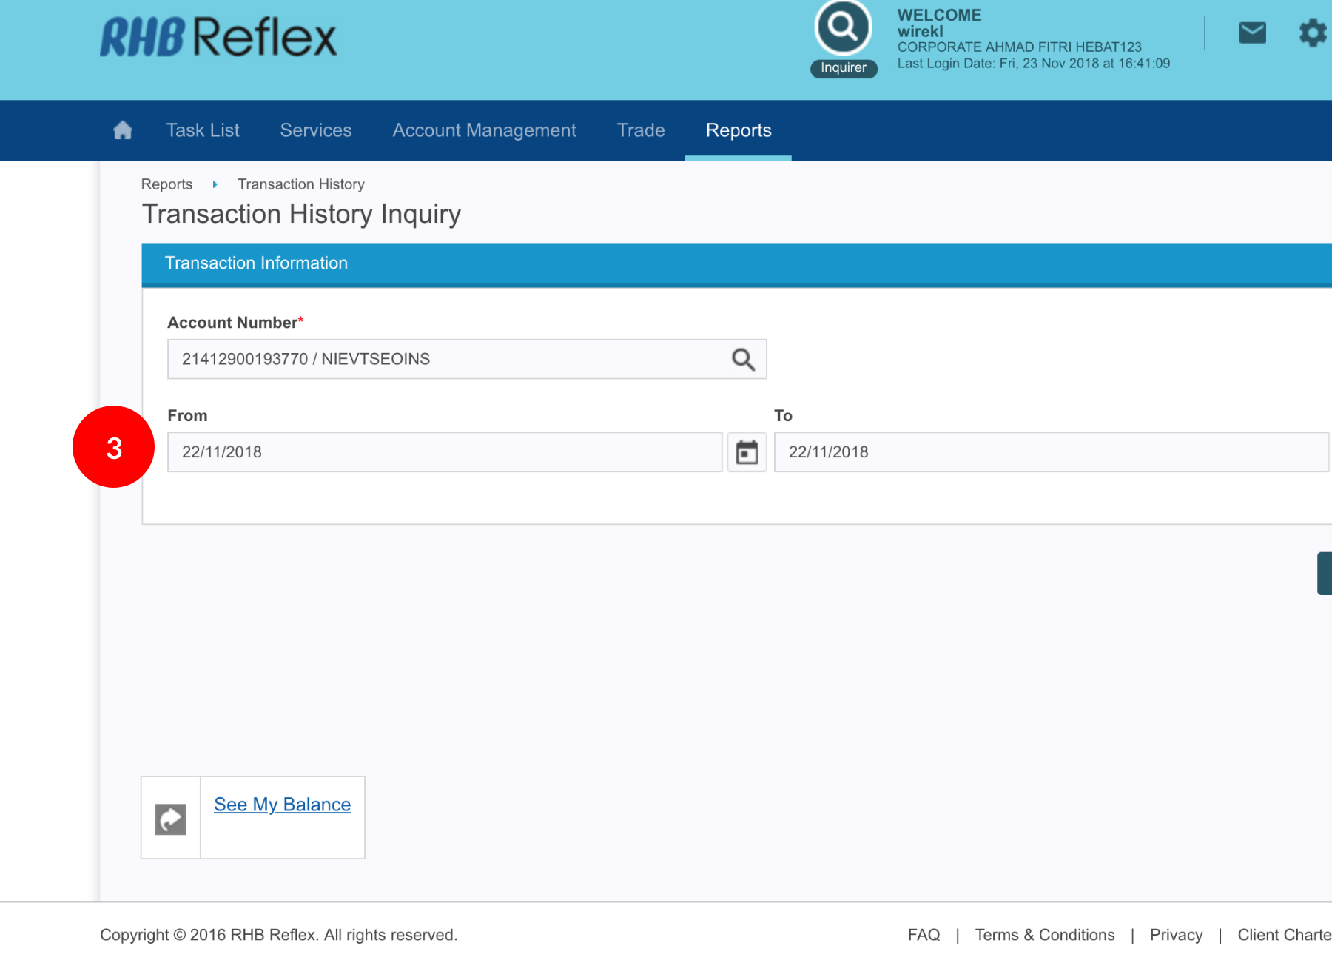This screenshot has width=1332, height=977.
Task: Open the Services menu
Action: pyautogui.click(x=316, y=130)
